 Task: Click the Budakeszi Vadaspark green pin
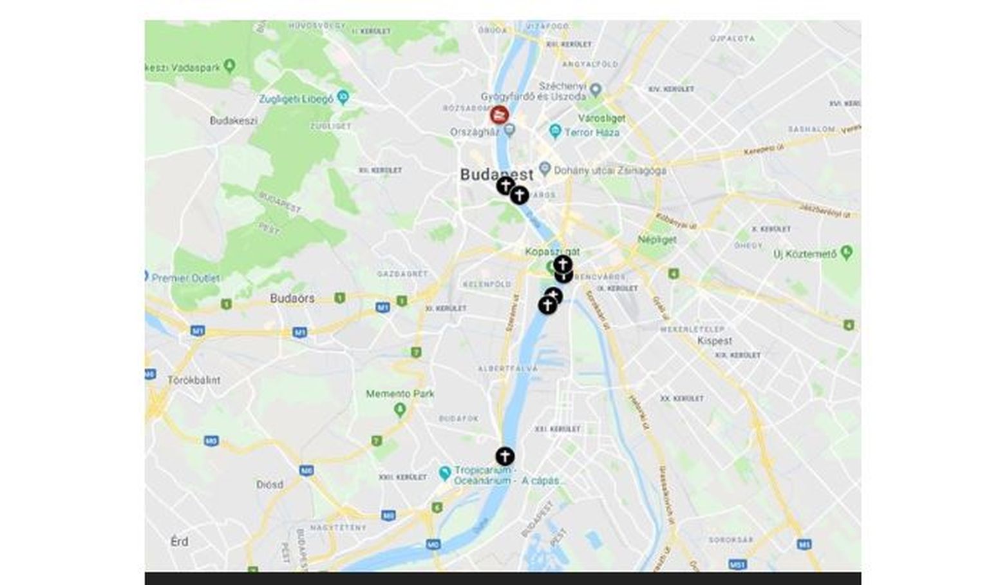pos(230,66)
